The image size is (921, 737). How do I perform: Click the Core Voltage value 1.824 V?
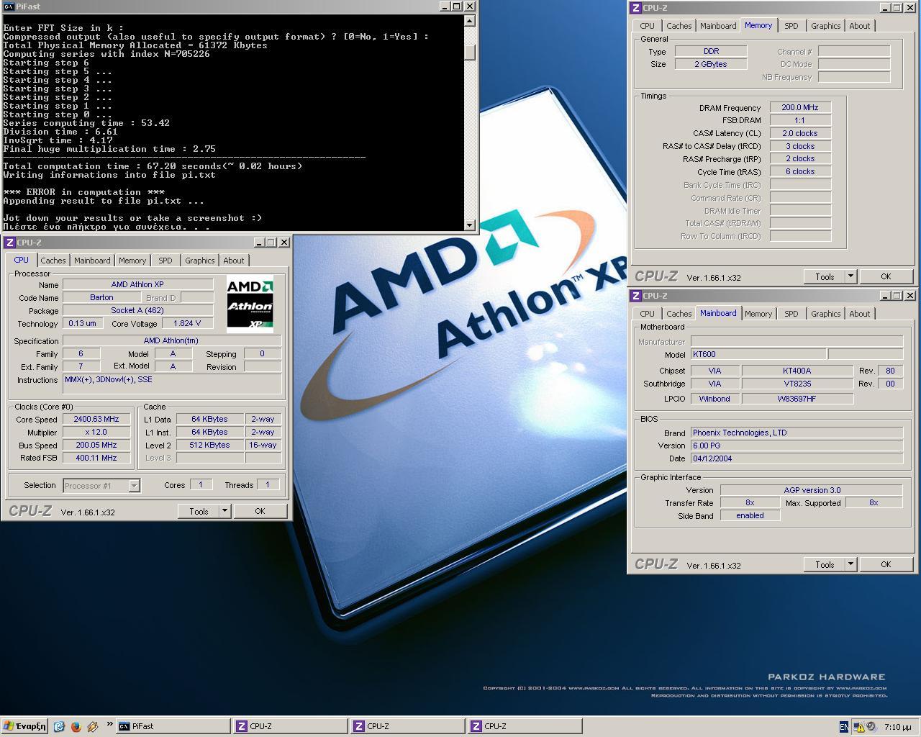tap(187, 323)
